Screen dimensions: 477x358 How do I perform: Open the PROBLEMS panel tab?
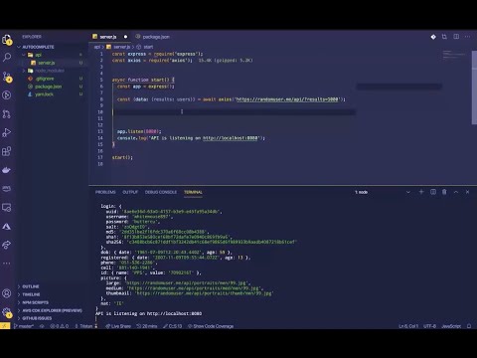tap(105, 192)
